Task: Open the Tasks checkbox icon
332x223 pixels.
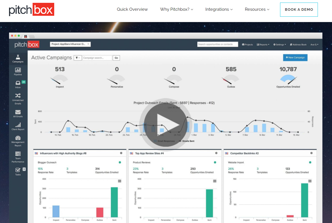Action: click(18, 170)
